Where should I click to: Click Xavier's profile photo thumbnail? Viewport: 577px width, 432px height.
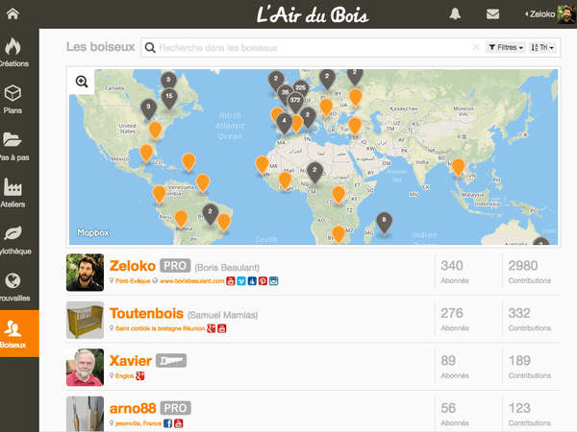tap(85, 368)
